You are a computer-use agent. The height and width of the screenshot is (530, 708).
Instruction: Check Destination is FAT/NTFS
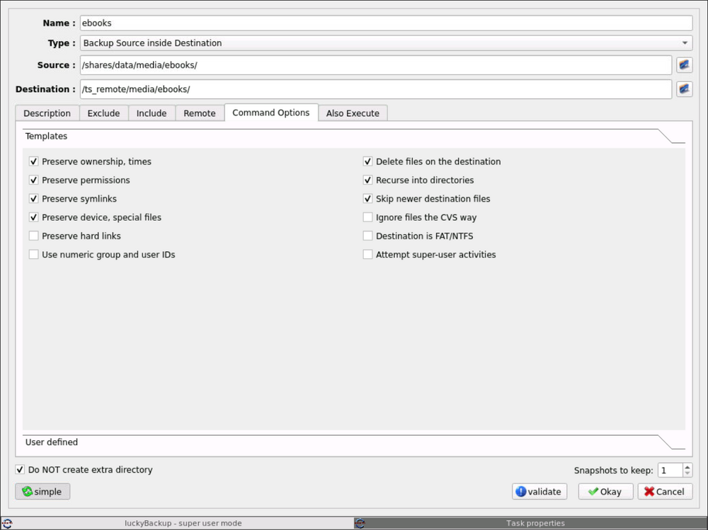tap(368, 236)
